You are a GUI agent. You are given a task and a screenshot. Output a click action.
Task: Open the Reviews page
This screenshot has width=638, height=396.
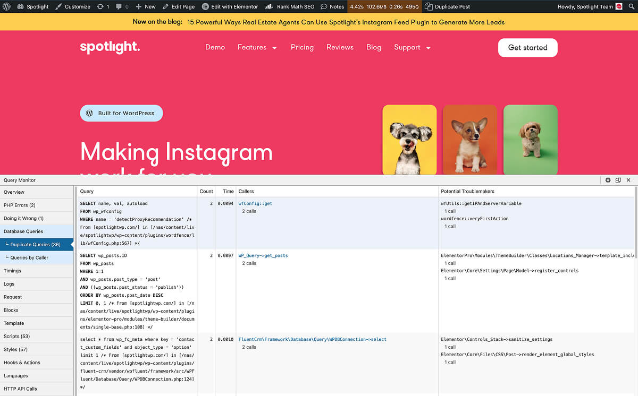coord(340,47)
